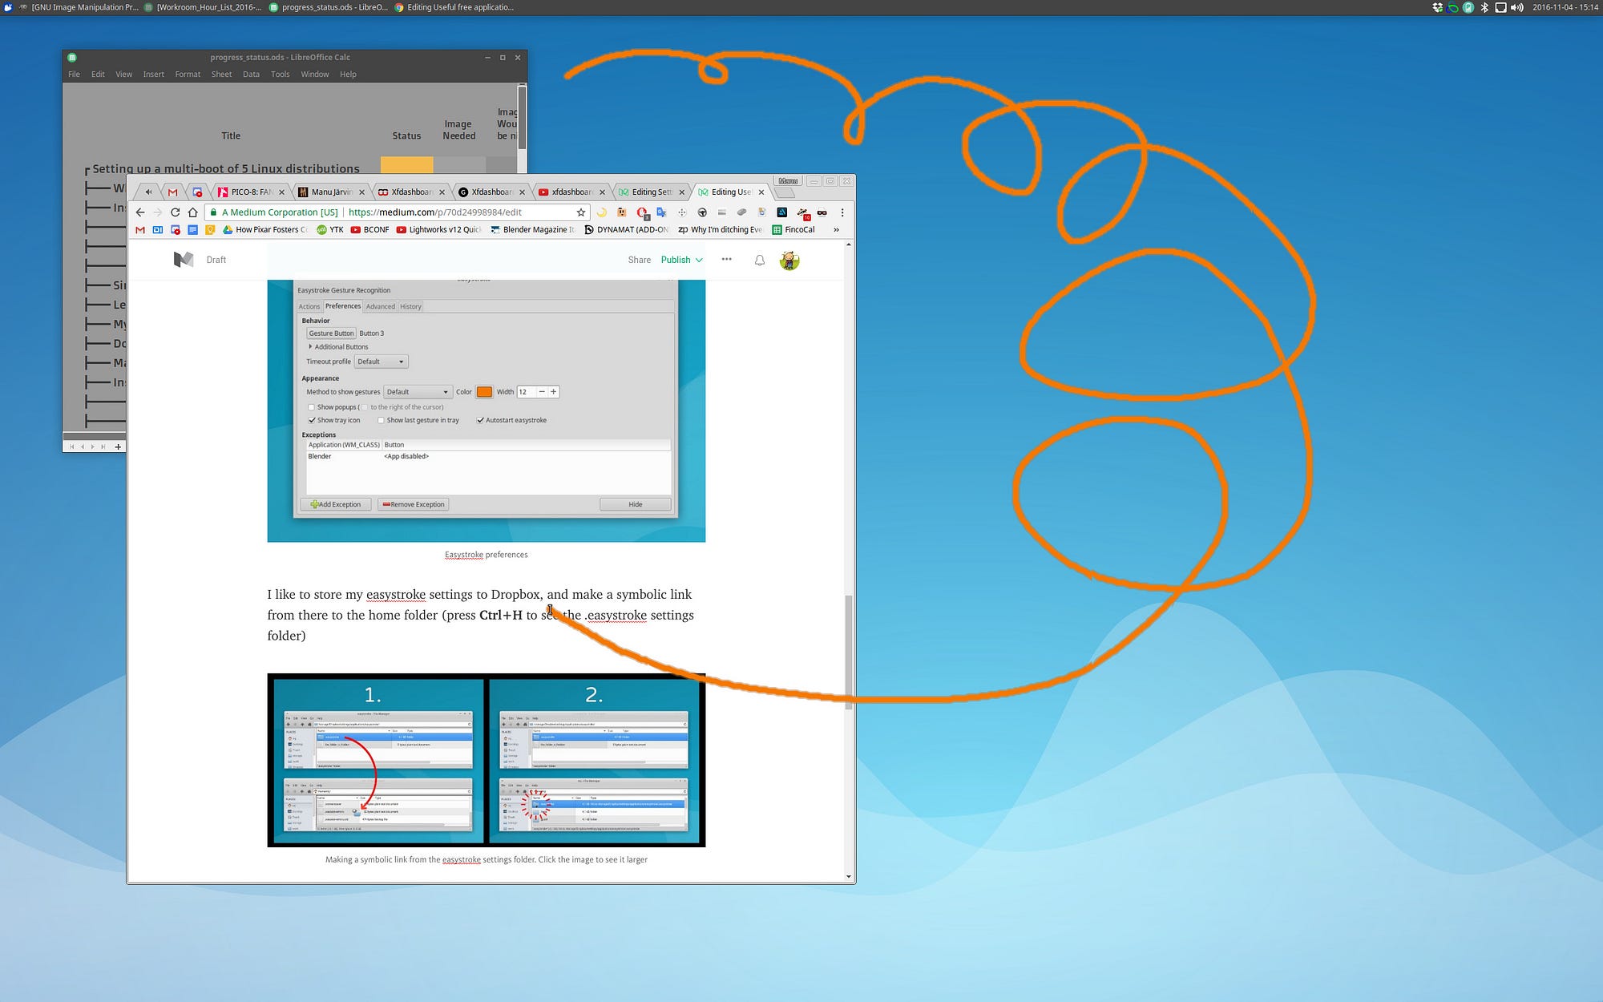Open the YTK bookmark
The height and width of the screenshot is (1002, 1603).
[x=330, y=230]
